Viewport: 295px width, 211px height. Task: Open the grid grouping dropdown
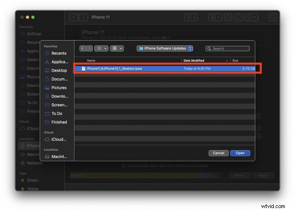tap(118, 48)
